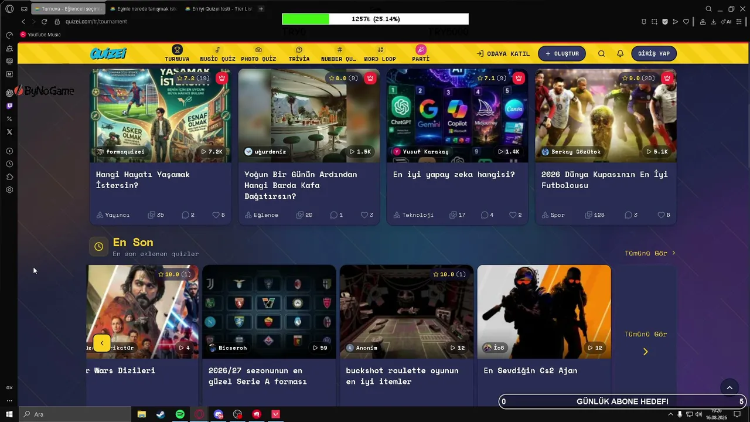Click the Odaya Katıl button
This screenshot has height=422, width=750.
click(x=503, y=53)
